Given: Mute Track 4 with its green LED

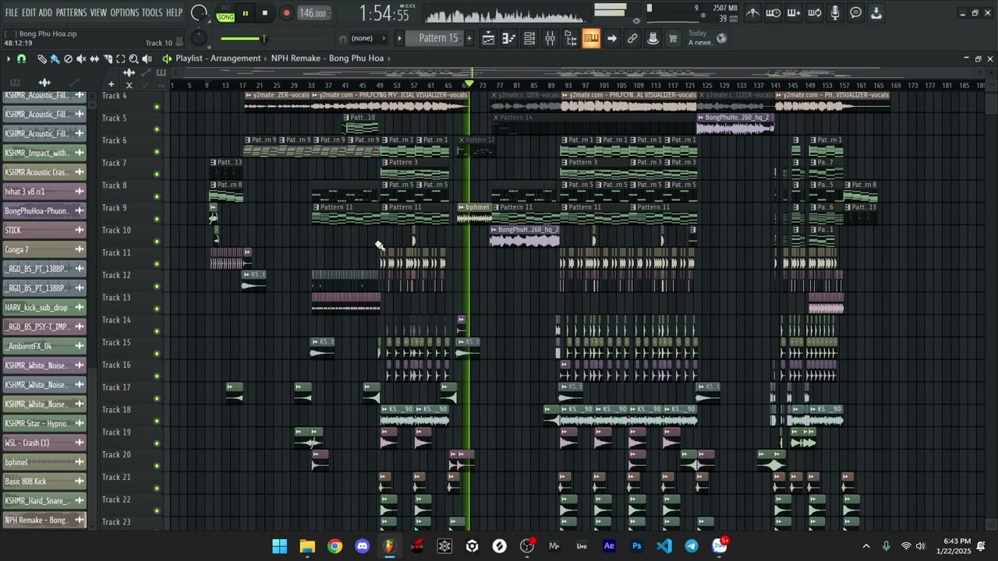Looking at the screenshot, I should tap(157, 107).
